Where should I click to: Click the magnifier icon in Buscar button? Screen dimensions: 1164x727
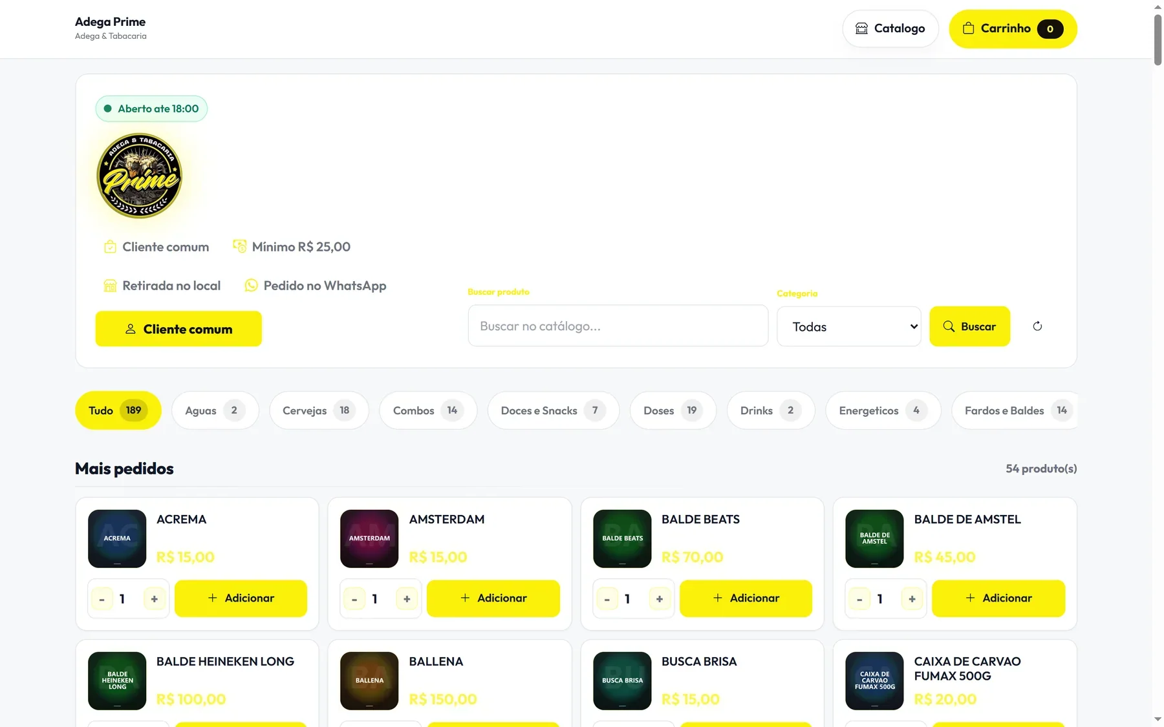(x=949, y=326)
